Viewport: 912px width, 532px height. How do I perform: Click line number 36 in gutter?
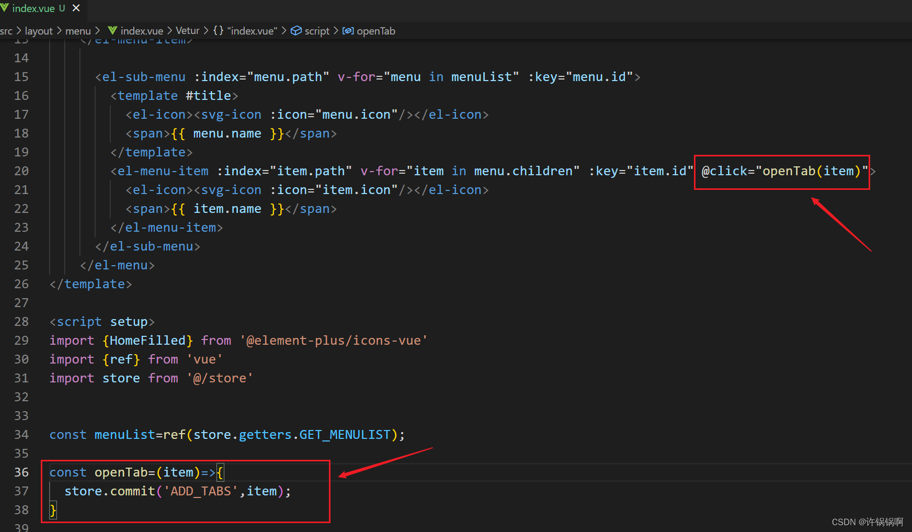[x=21, y=472]
